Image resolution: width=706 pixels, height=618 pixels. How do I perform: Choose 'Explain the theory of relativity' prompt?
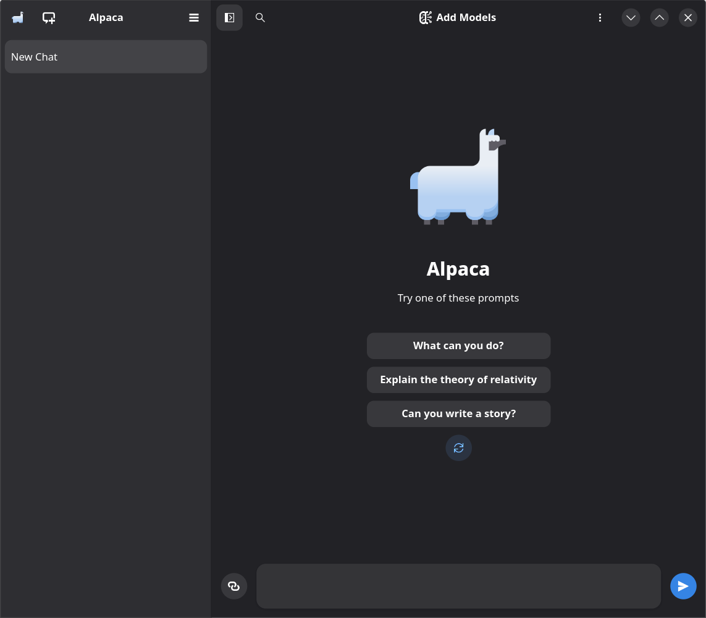(x=458, y=379)
